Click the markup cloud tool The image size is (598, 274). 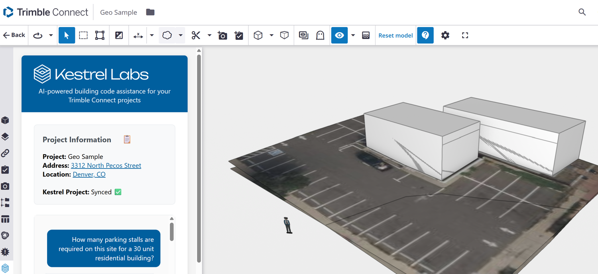click(167, 35)
